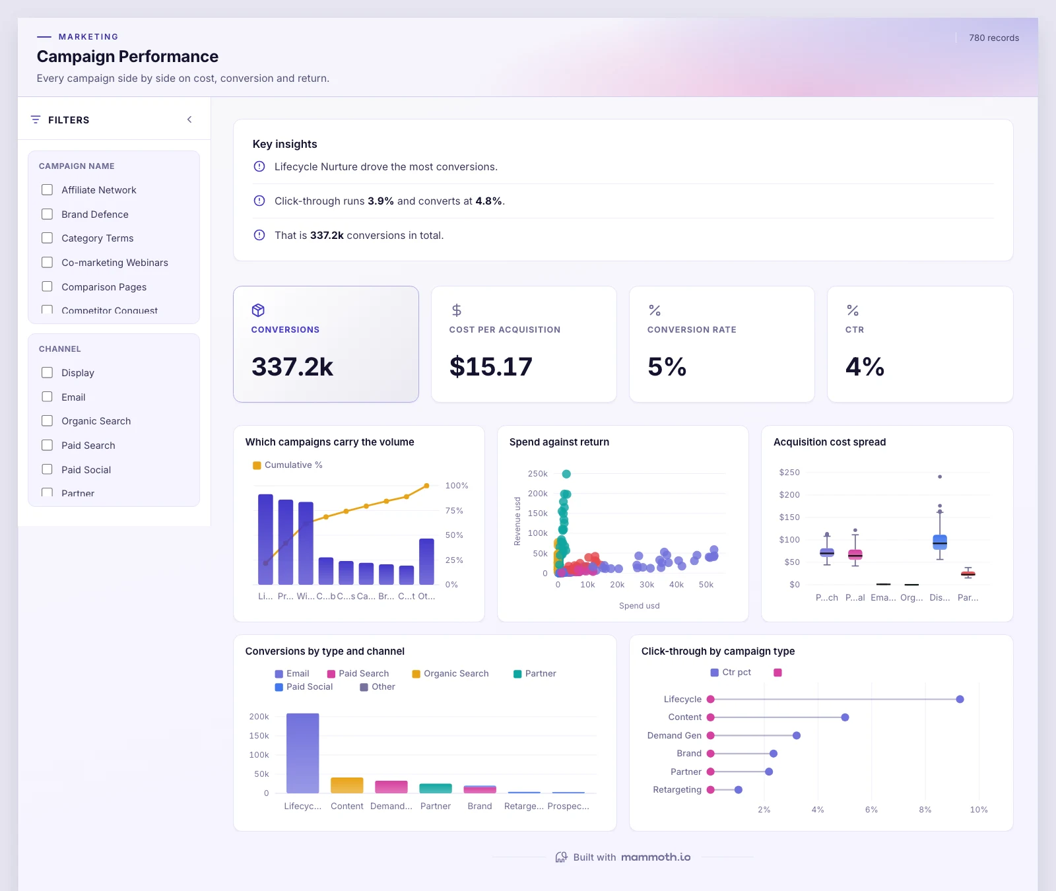Select the Conversions 337.2k metric card
The width and height of the screenshot is (1056, 891).
(326, 344)
